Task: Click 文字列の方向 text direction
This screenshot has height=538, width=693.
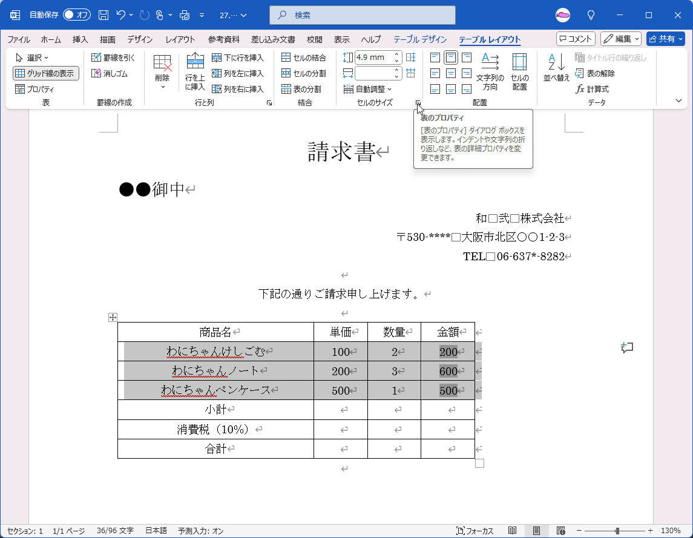Action: (x=490, y=71)
